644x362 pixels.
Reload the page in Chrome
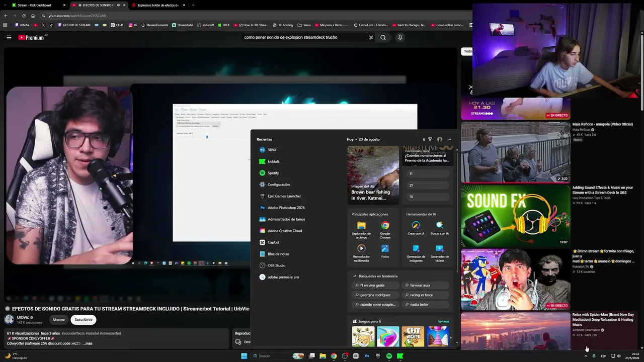point(24,16)
